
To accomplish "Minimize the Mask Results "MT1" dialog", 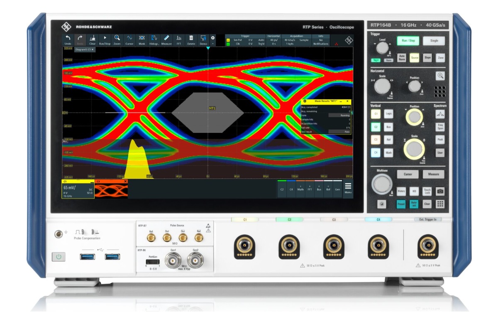I will (x=340, y=101).
